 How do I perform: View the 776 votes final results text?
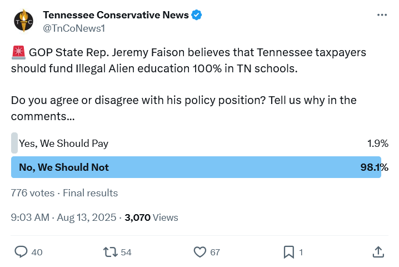pos(64,193)
